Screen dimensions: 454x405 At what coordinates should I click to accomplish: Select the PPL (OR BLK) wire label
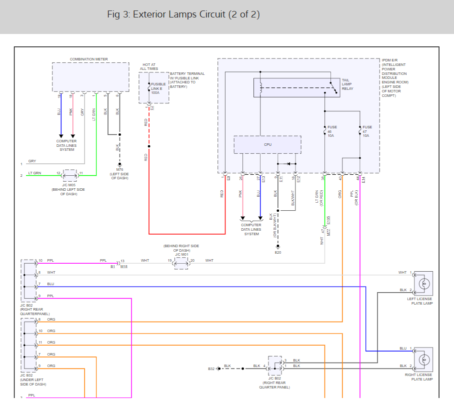click(354, 198)
